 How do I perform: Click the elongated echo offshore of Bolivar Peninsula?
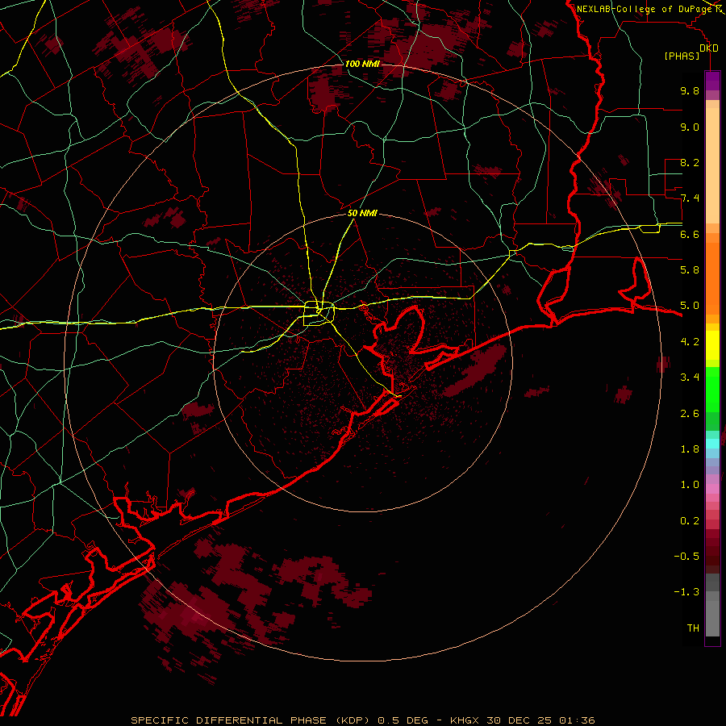point(474,369)
